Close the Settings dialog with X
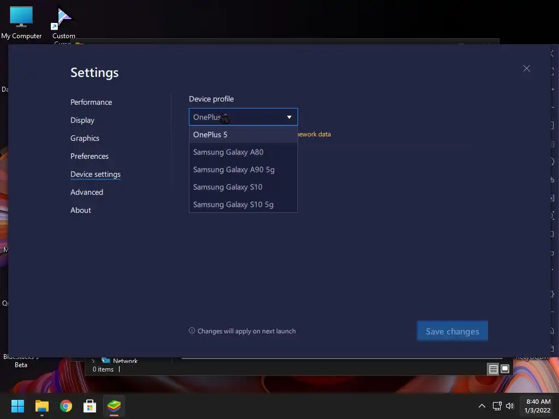 526,68
